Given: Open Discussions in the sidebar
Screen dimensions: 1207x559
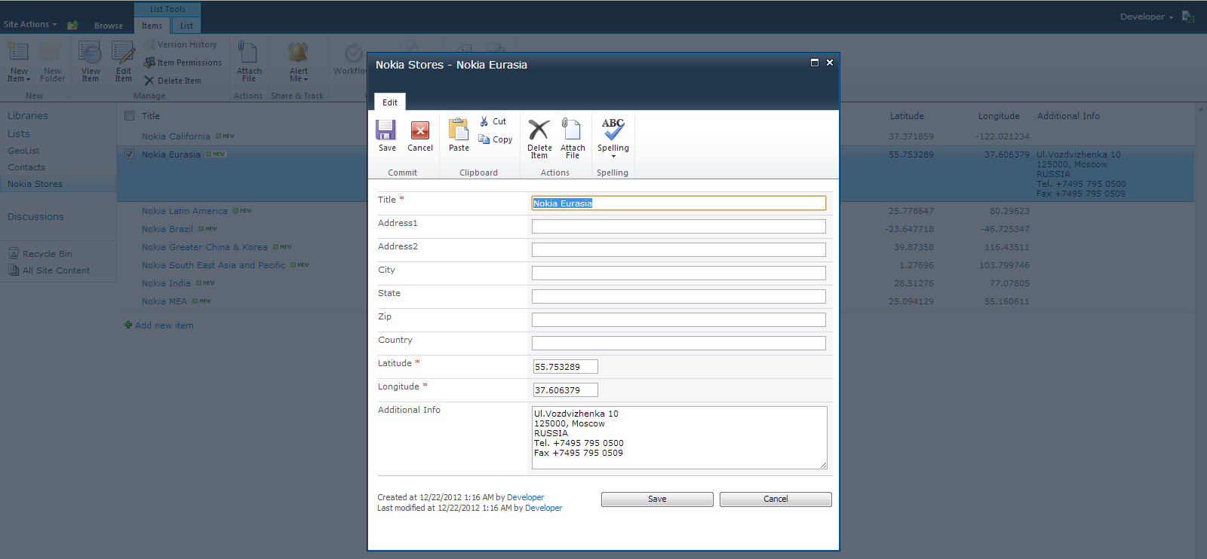Looking at the screenshot, I should coord(35,216).
